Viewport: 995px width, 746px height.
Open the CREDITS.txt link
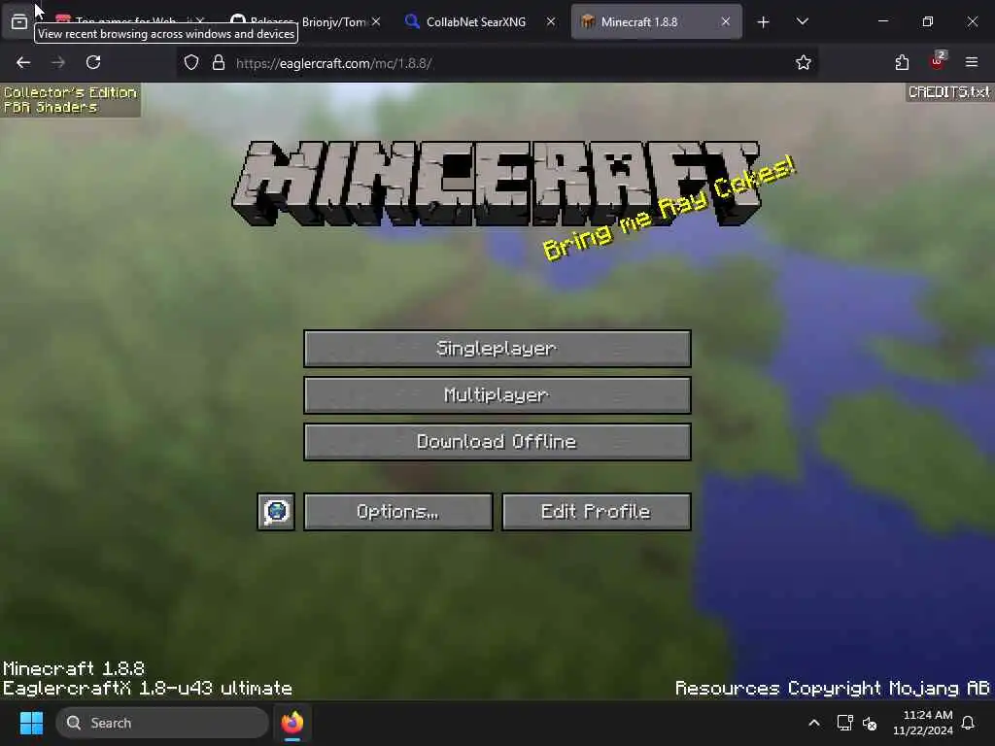pos(948,92)
